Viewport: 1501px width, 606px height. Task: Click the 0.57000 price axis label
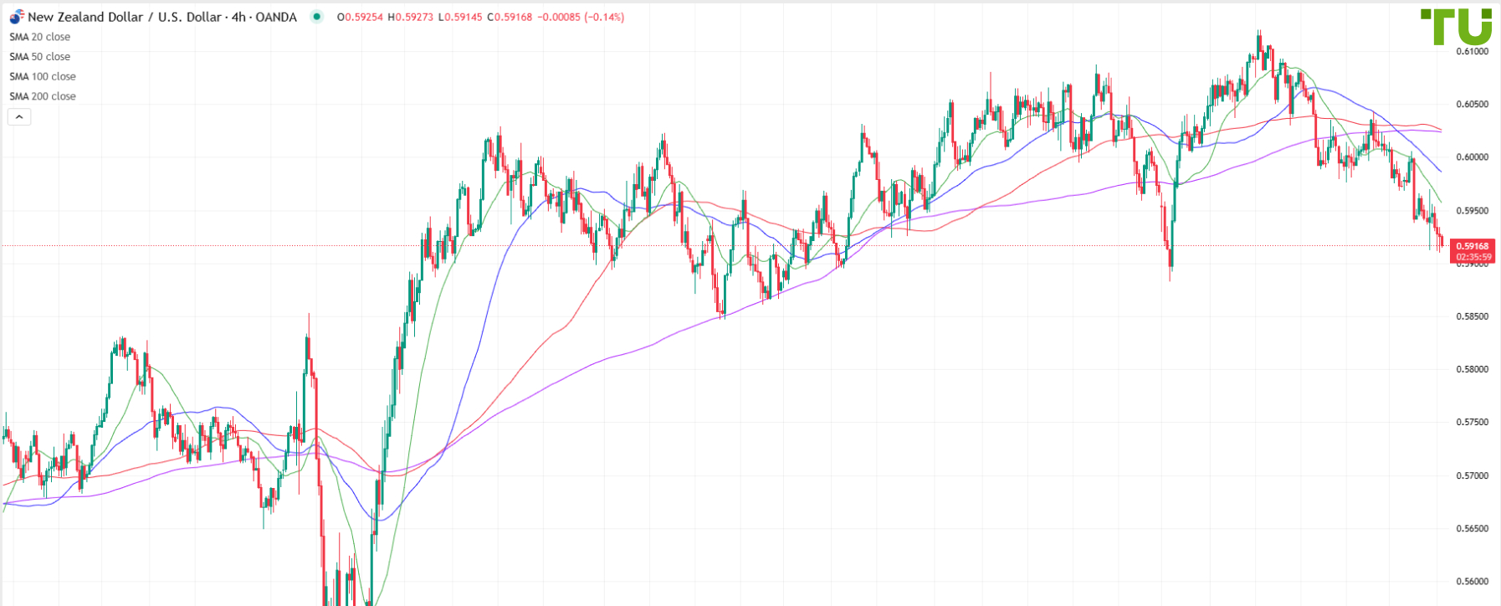pos(1473,475)
